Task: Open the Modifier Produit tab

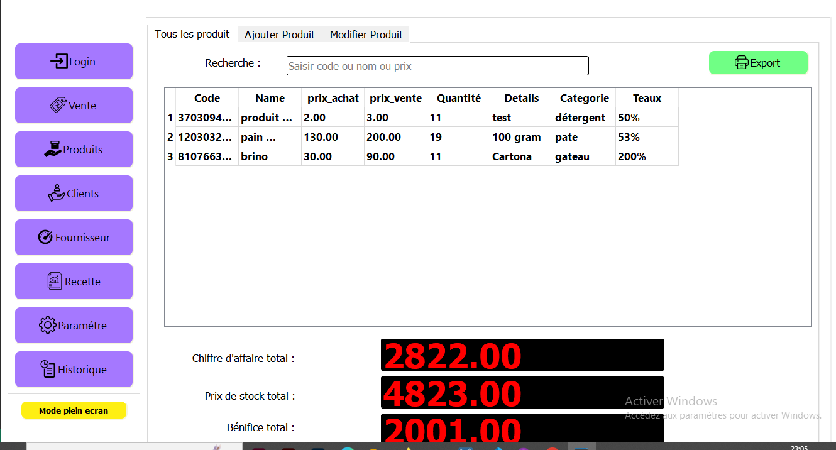Action: (366, 35)
